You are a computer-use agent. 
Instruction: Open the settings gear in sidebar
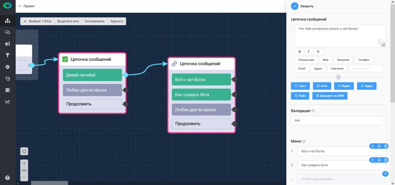7,67
